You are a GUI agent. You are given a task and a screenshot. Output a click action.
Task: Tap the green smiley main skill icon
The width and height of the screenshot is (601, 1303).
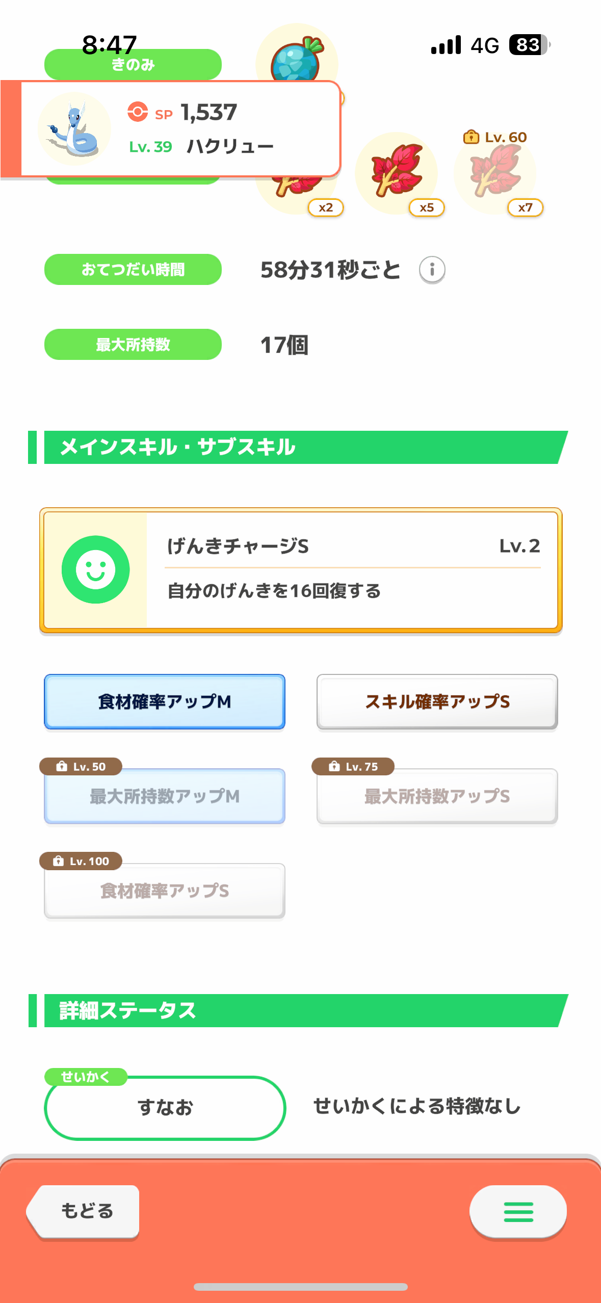[x=95, y=569]
